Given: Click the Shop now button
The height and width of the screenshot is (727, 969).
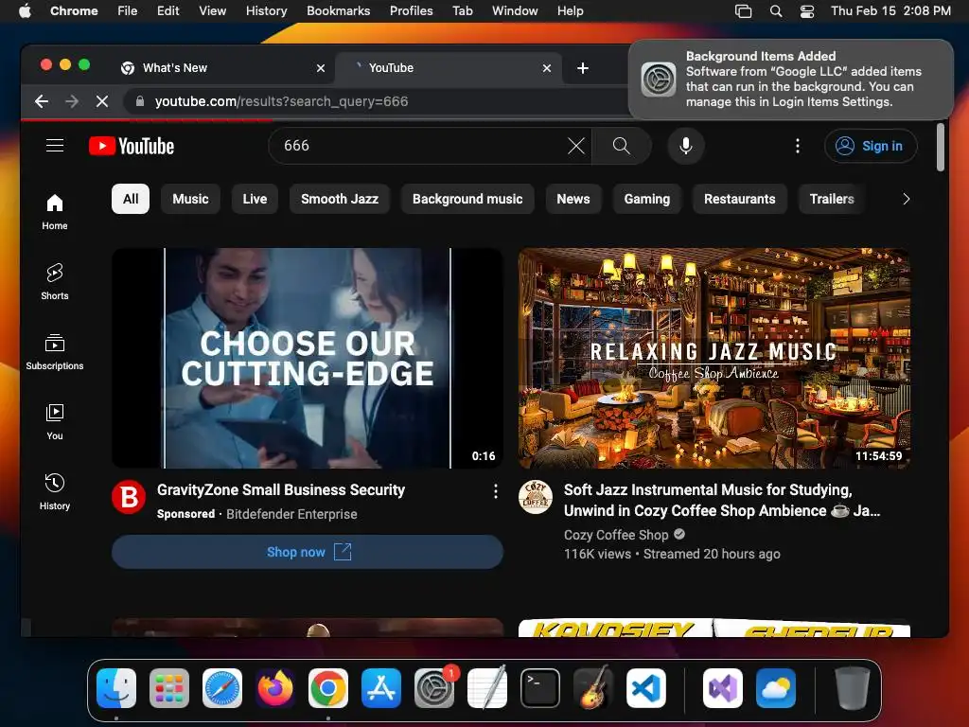Looking at the screenshot, I should pyautogui.click(x=308, y=552).
